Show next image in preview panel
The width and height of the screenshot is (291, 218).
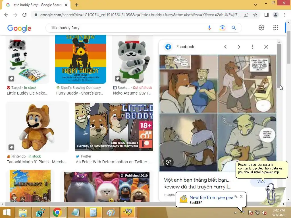(239, 47)
